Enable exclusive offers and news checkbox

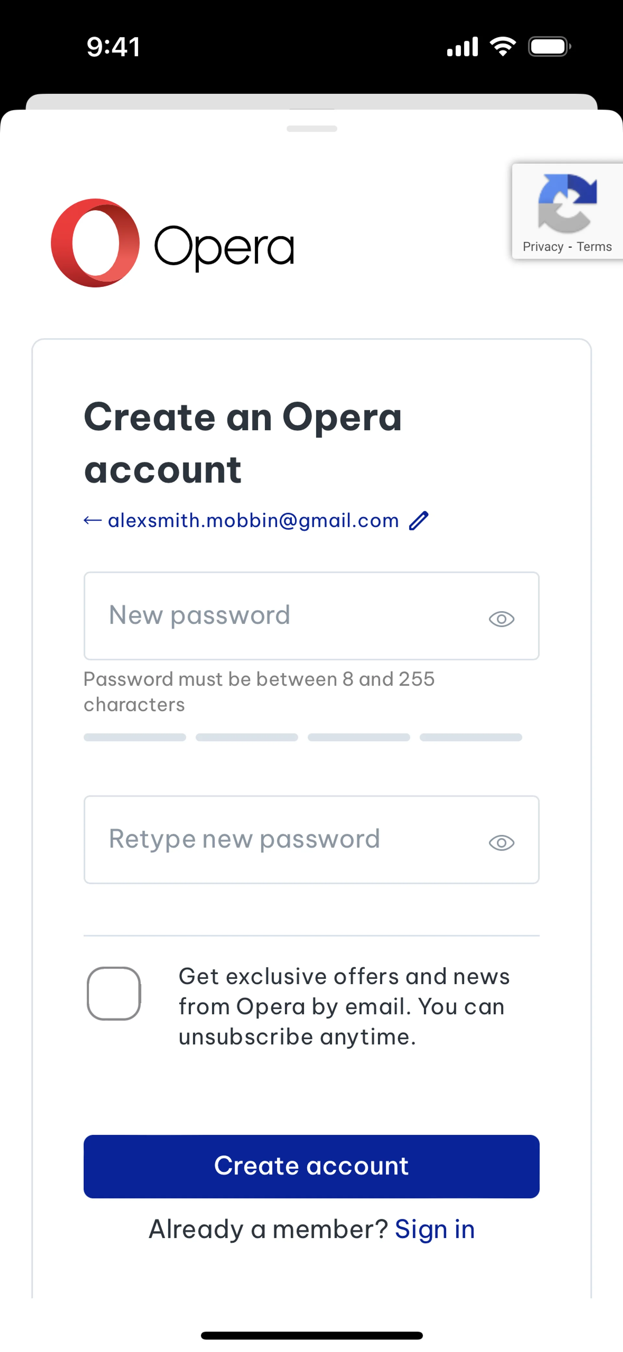coord(114,993)
